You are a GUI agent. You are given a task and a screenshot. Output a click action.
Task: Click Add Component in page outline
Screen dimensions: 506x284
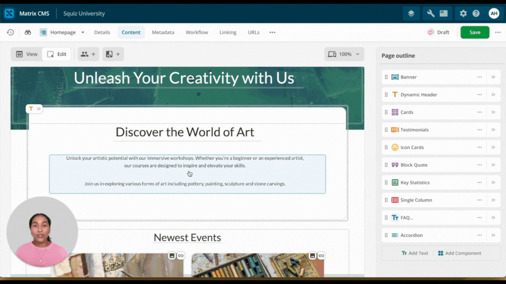459,253
